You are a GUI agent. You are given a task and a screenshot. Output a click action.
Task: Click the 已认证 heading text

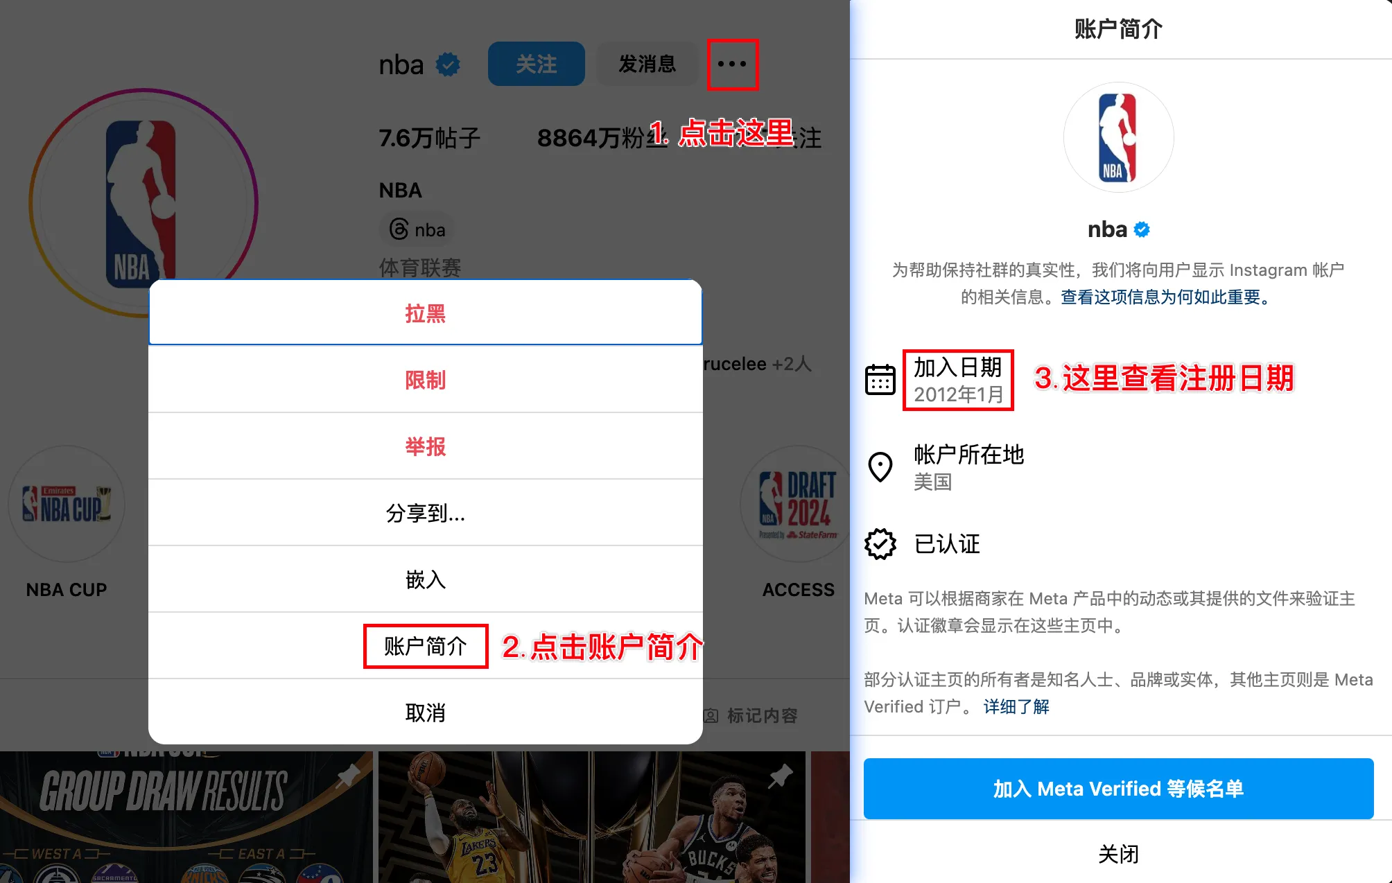pos(947,544)
